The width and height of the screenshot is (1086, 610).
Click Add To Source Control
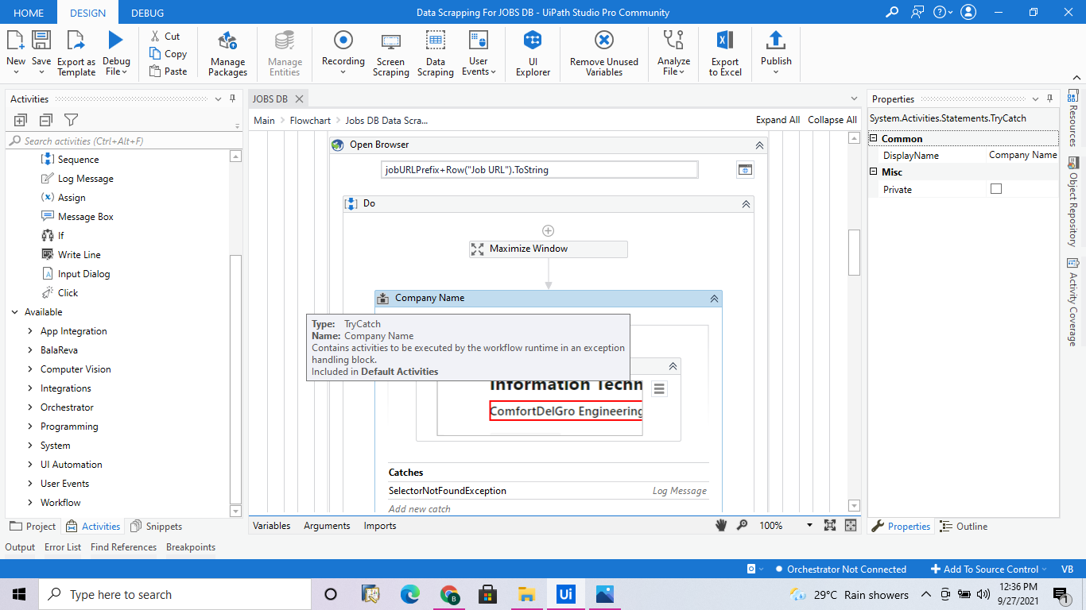point(990,569)
